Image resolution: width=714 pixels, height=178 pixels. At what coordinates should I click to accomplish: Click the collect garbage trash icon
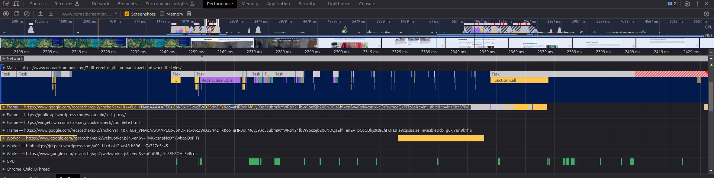(189, 14)
